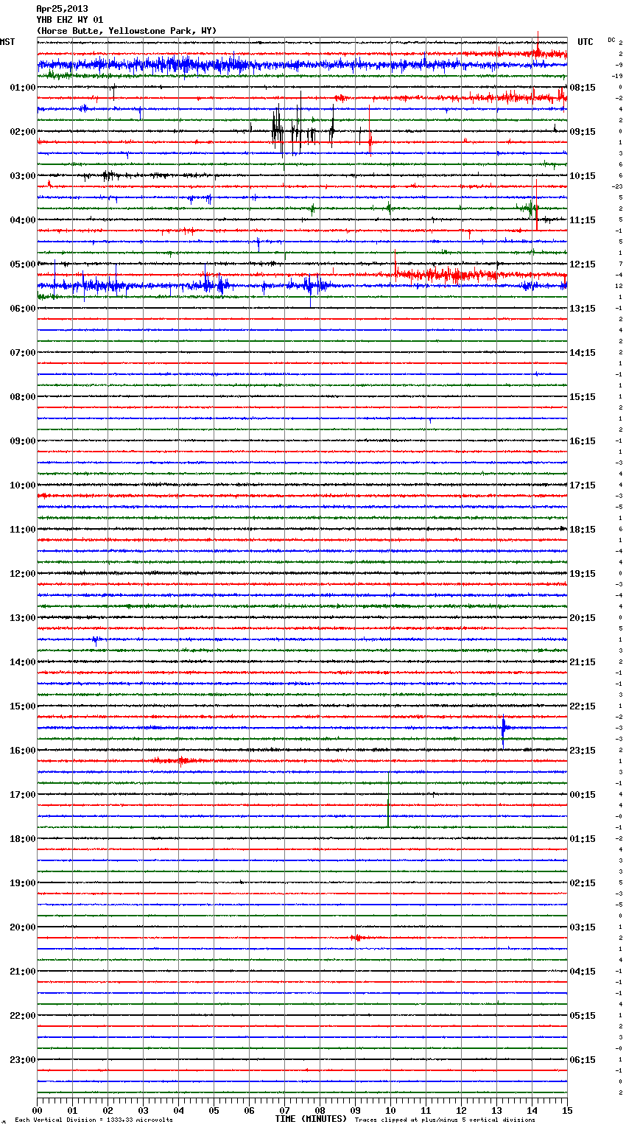The width and height of the screenshot is (626, 1130).
Task: Select the 17:00 MST time label
Action: [23, 795]
